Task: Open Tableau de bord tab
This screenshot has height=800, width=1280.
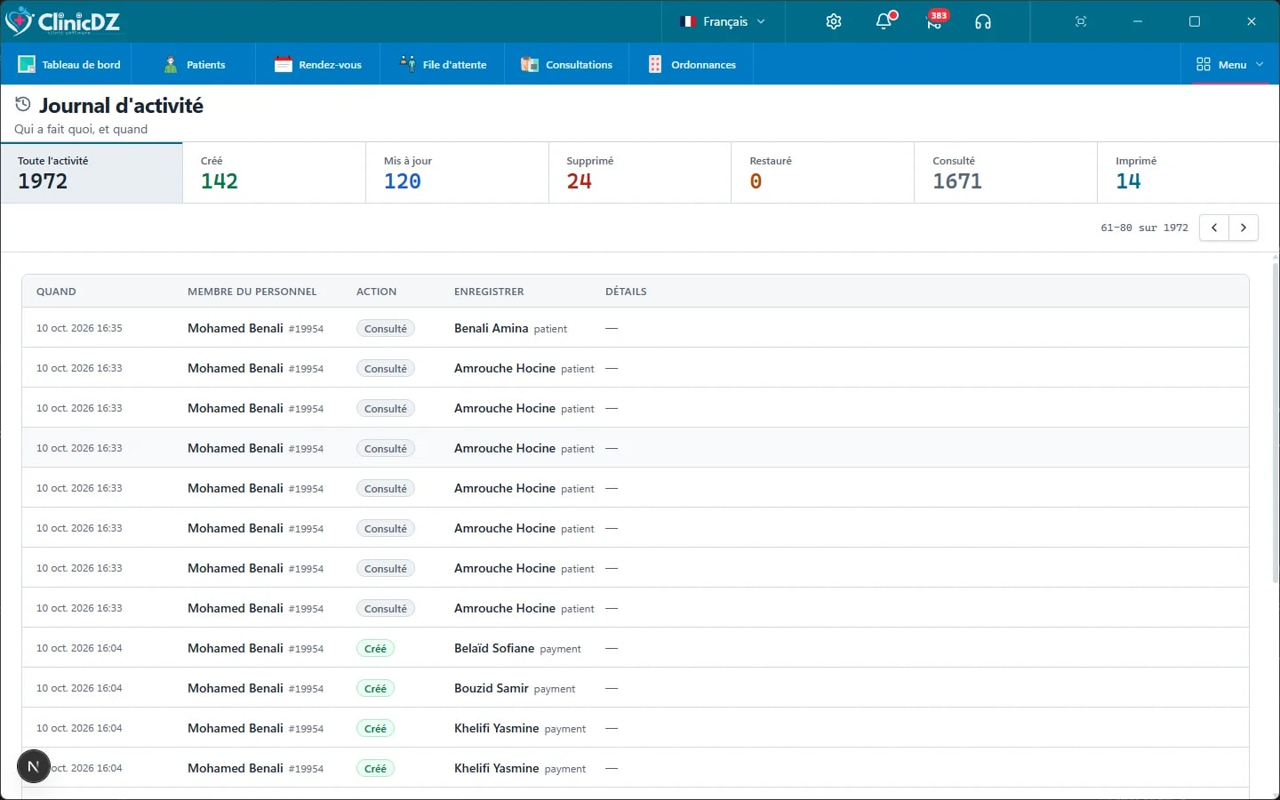Action: click(69, 64)
